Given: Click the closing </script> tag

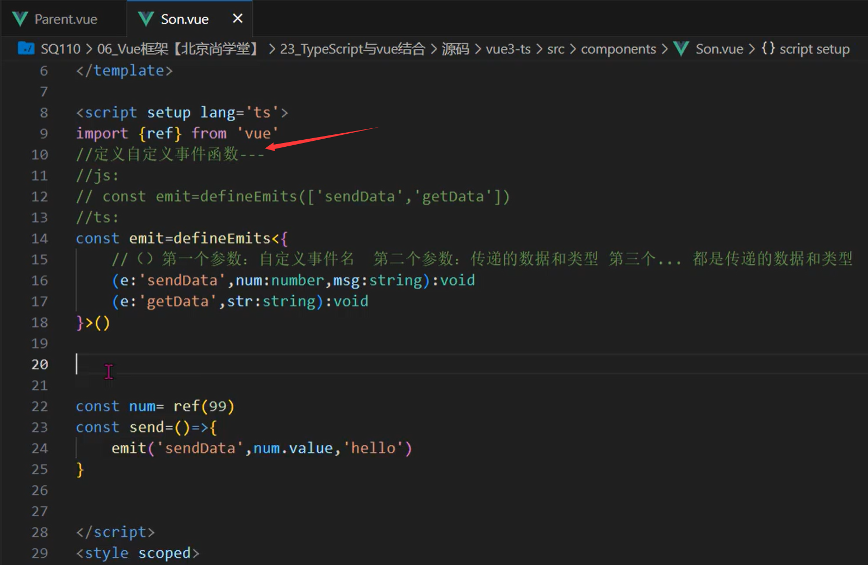Looking at the screenshot, I should pos(115,532).
